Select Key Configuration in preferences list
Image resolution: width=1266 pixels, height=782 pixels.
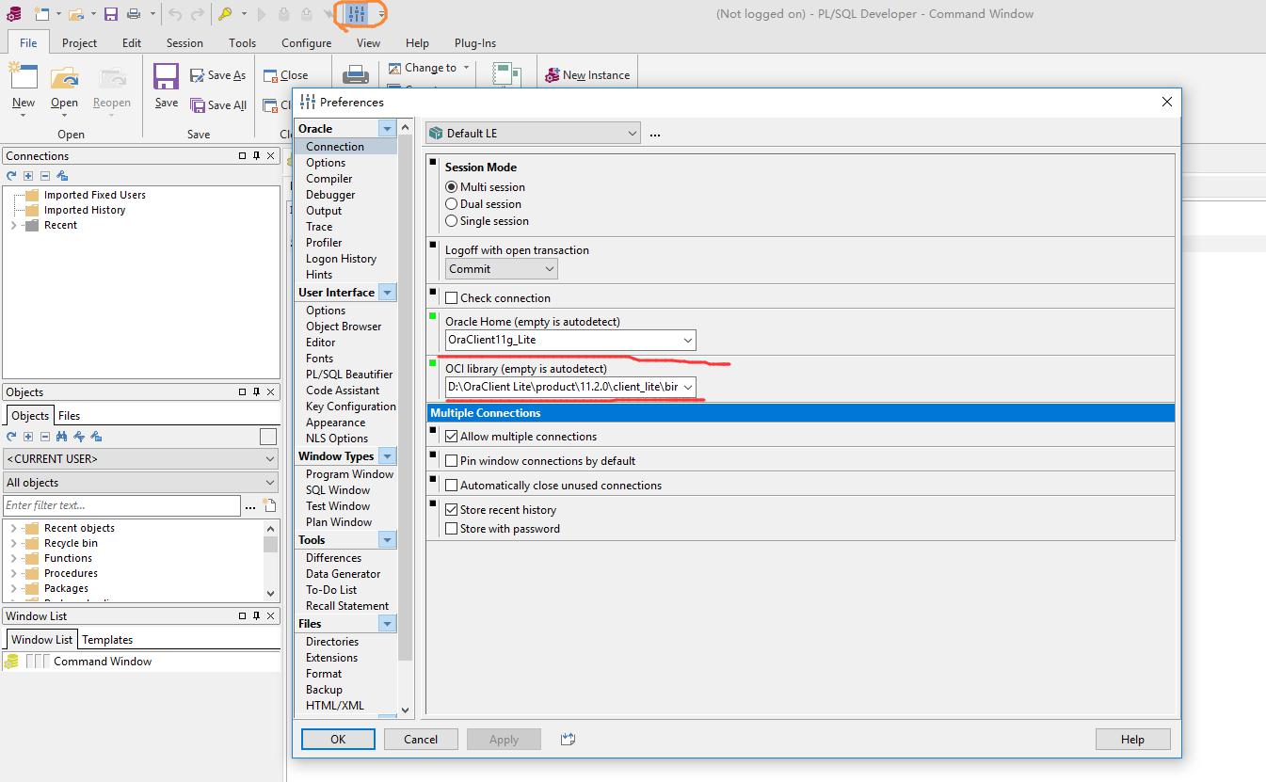pyautogui.click(x=350, y=407)
